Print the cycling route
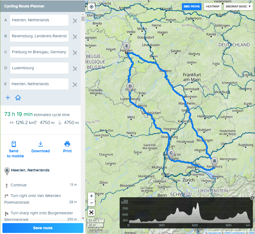 [67, 144]
